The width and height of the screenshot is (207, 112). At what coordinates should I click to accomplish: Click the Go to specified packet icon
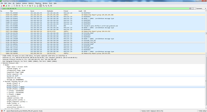[x=30, y=6]
